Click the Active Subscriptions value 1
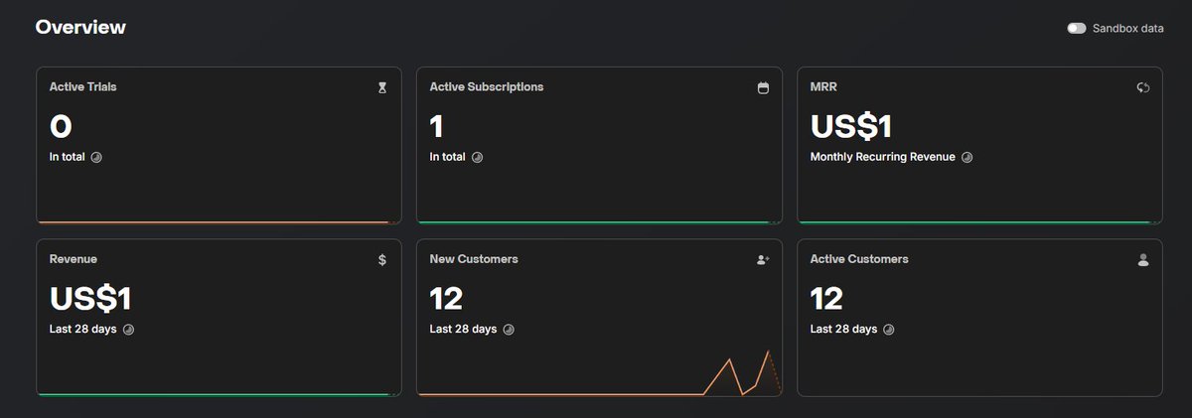The width and height of the screenshot is (1192, 418). (437, 126)
